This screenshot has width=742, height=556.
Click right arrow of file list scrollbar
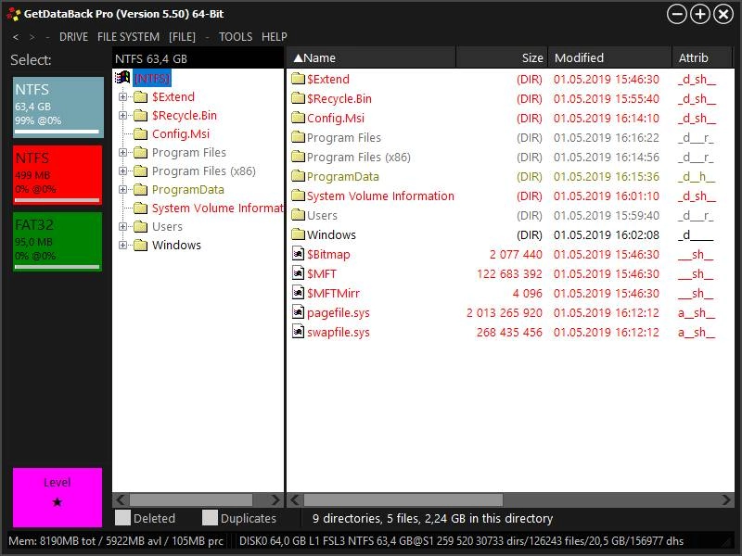726,499
